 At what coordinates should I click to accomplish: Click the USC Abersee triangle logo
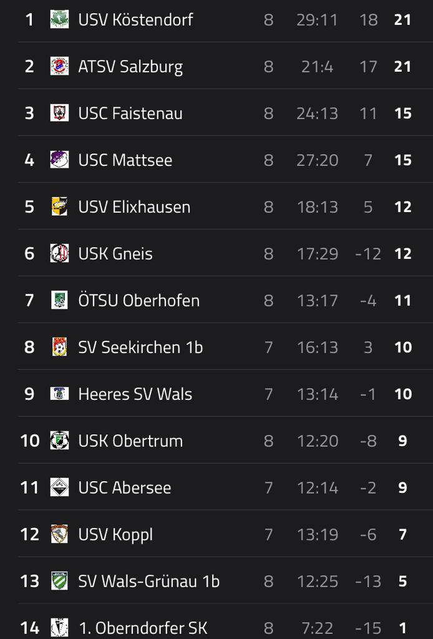(59, 487)
